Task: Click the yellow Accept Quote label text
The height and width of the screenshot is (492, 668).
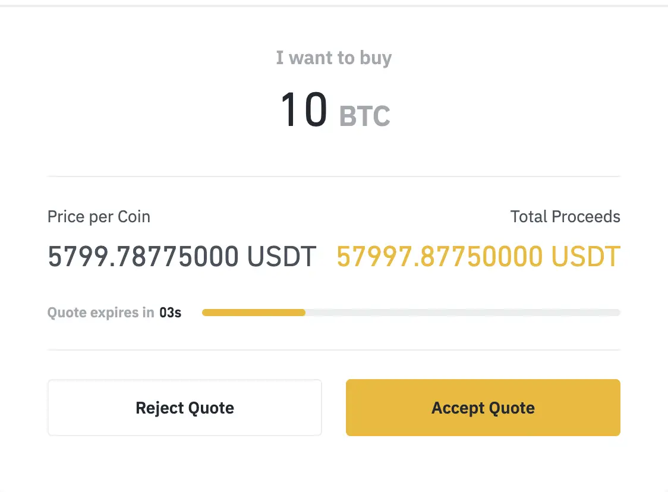Action: (483, 408)
